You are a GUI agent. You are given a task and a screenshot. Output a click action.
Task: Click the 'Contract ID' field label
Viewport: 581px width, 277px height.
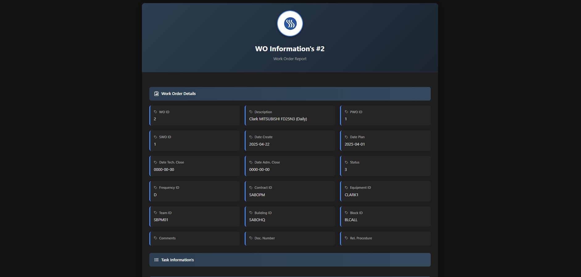click(263, 188)
